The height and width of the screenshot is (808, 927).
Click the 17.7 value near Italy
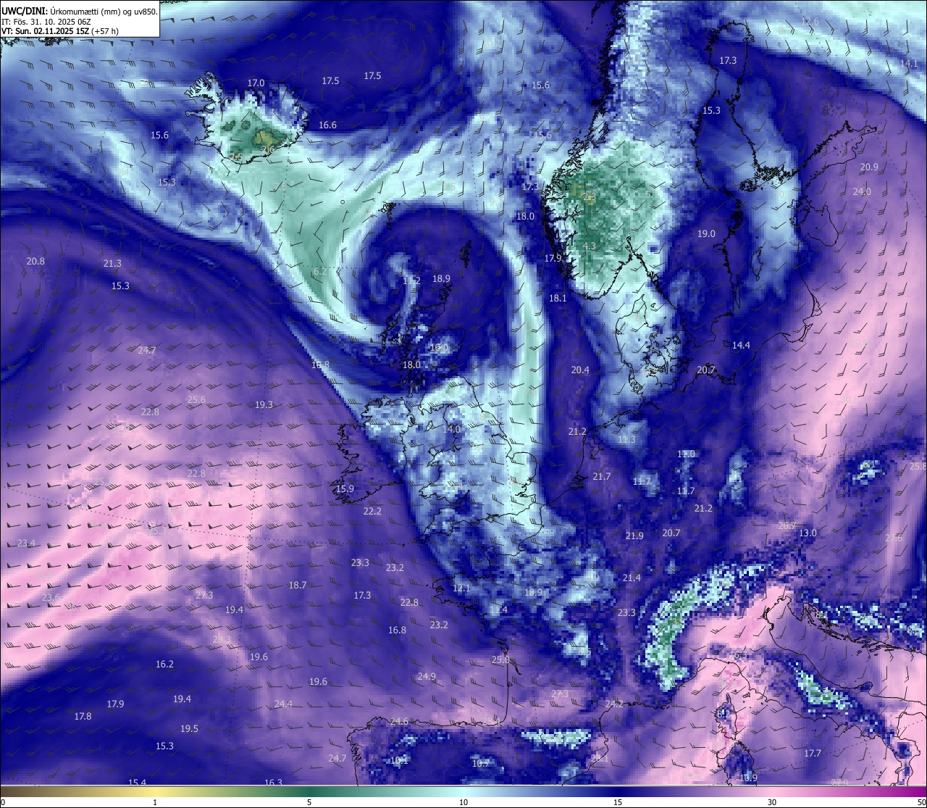click(813, 754)
